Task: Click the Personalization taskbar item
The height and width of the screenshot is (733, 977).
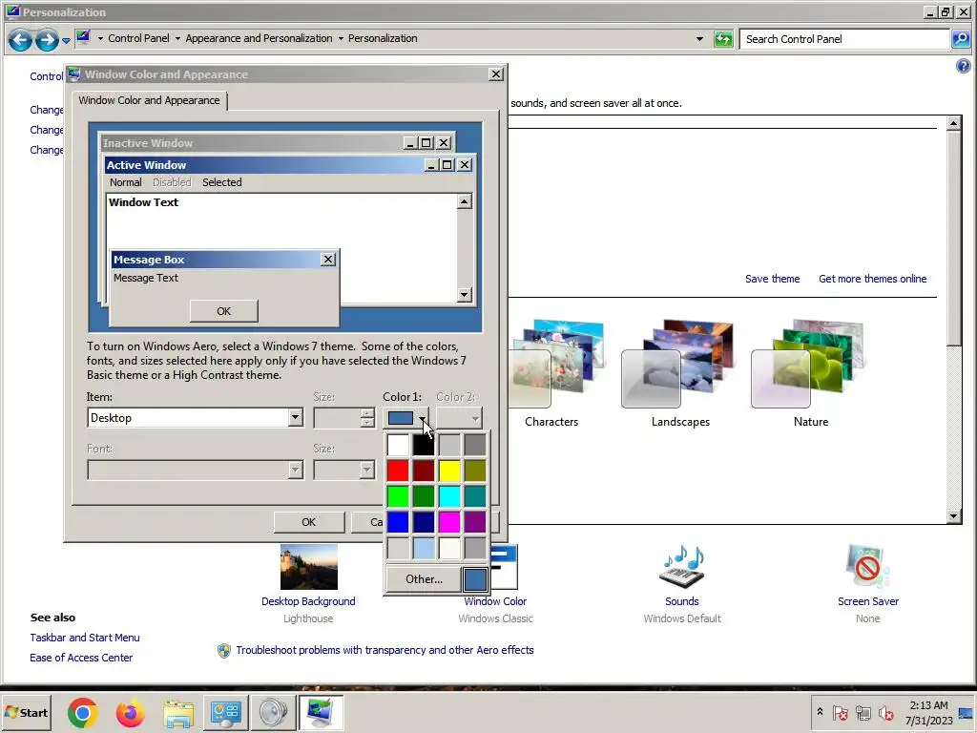Action: tap(321, 712)
